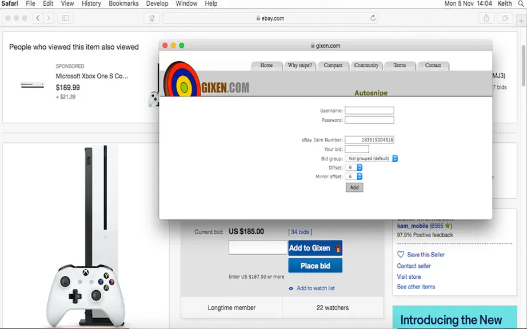The width and height of the screenshot is (527, 329).
Task: Click the page's vertical scrollbar
Action: point(524,66)
